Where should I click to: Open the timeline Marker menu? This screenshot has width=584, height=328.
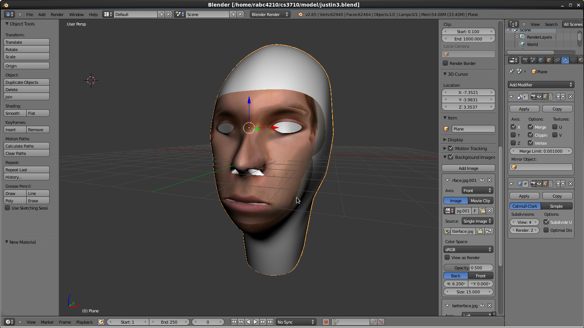click(47, 322)
